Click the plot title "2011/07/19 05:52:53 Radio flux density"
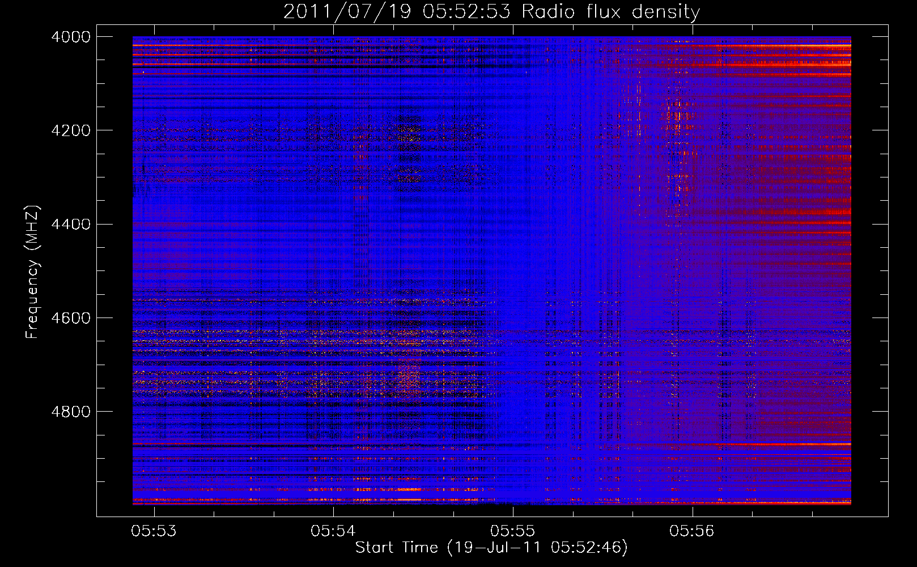This screenshot has height=567, width=917. click(x=491, y=12)
